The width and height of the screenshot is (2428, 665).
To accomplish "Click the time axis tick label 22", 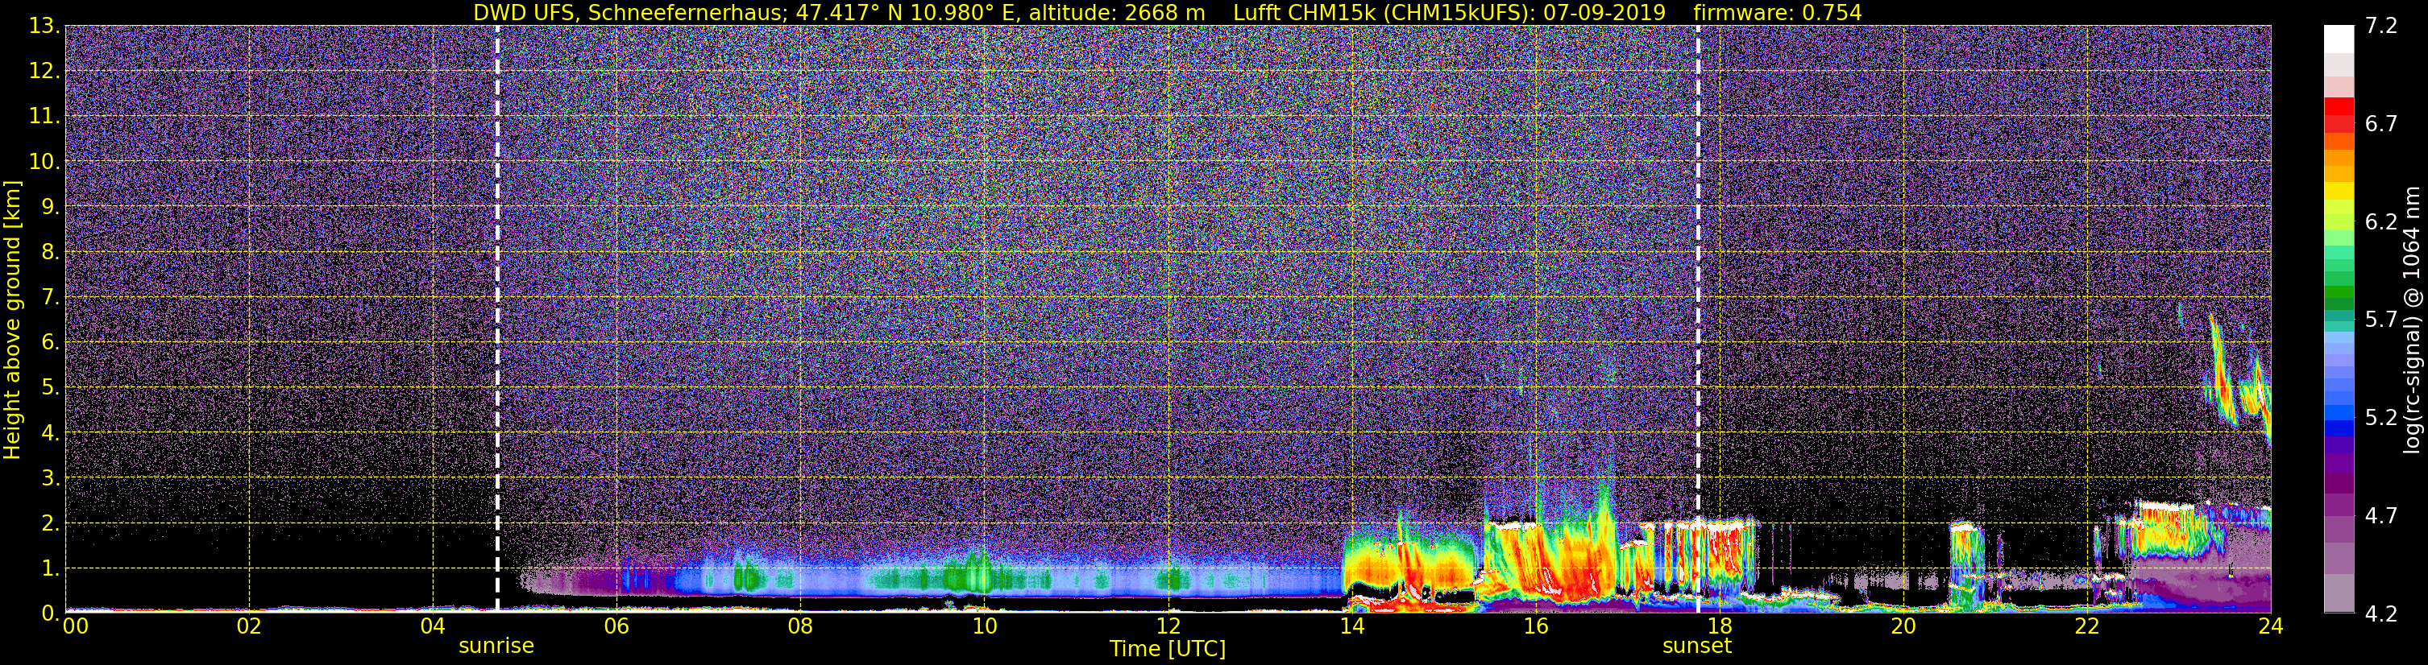I will coord(2087,627).
